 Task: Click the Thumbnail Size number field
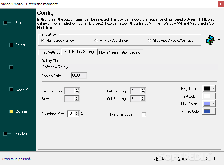click(71, 113)
